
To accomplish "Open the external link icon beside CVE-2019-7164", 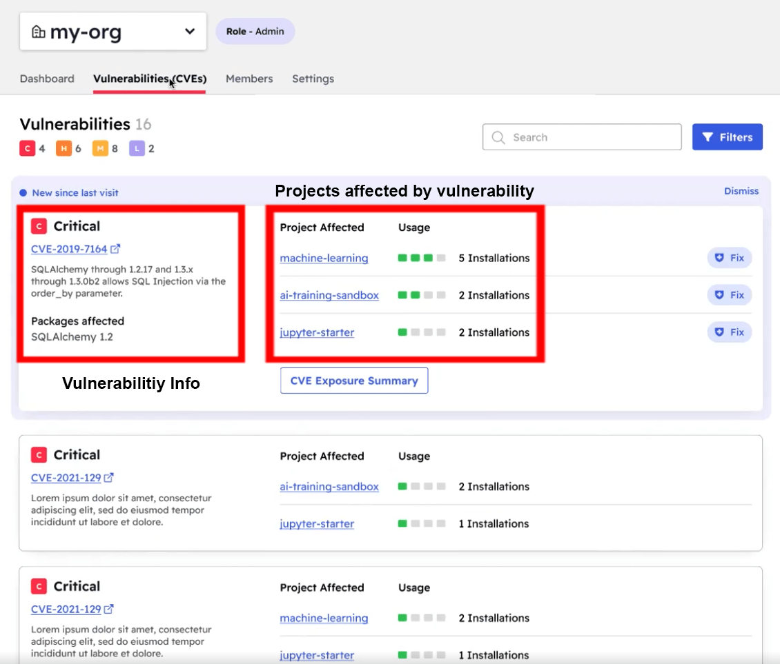I will [116, 249].
